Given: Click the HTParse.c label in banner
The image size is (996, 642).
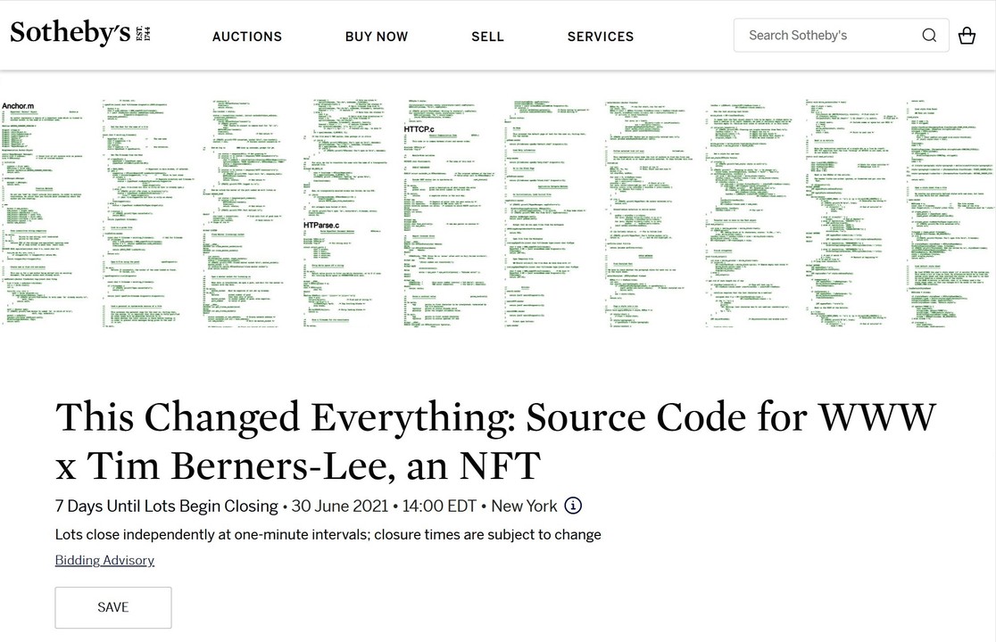Looking at the screenshot, I should [328, 226].
